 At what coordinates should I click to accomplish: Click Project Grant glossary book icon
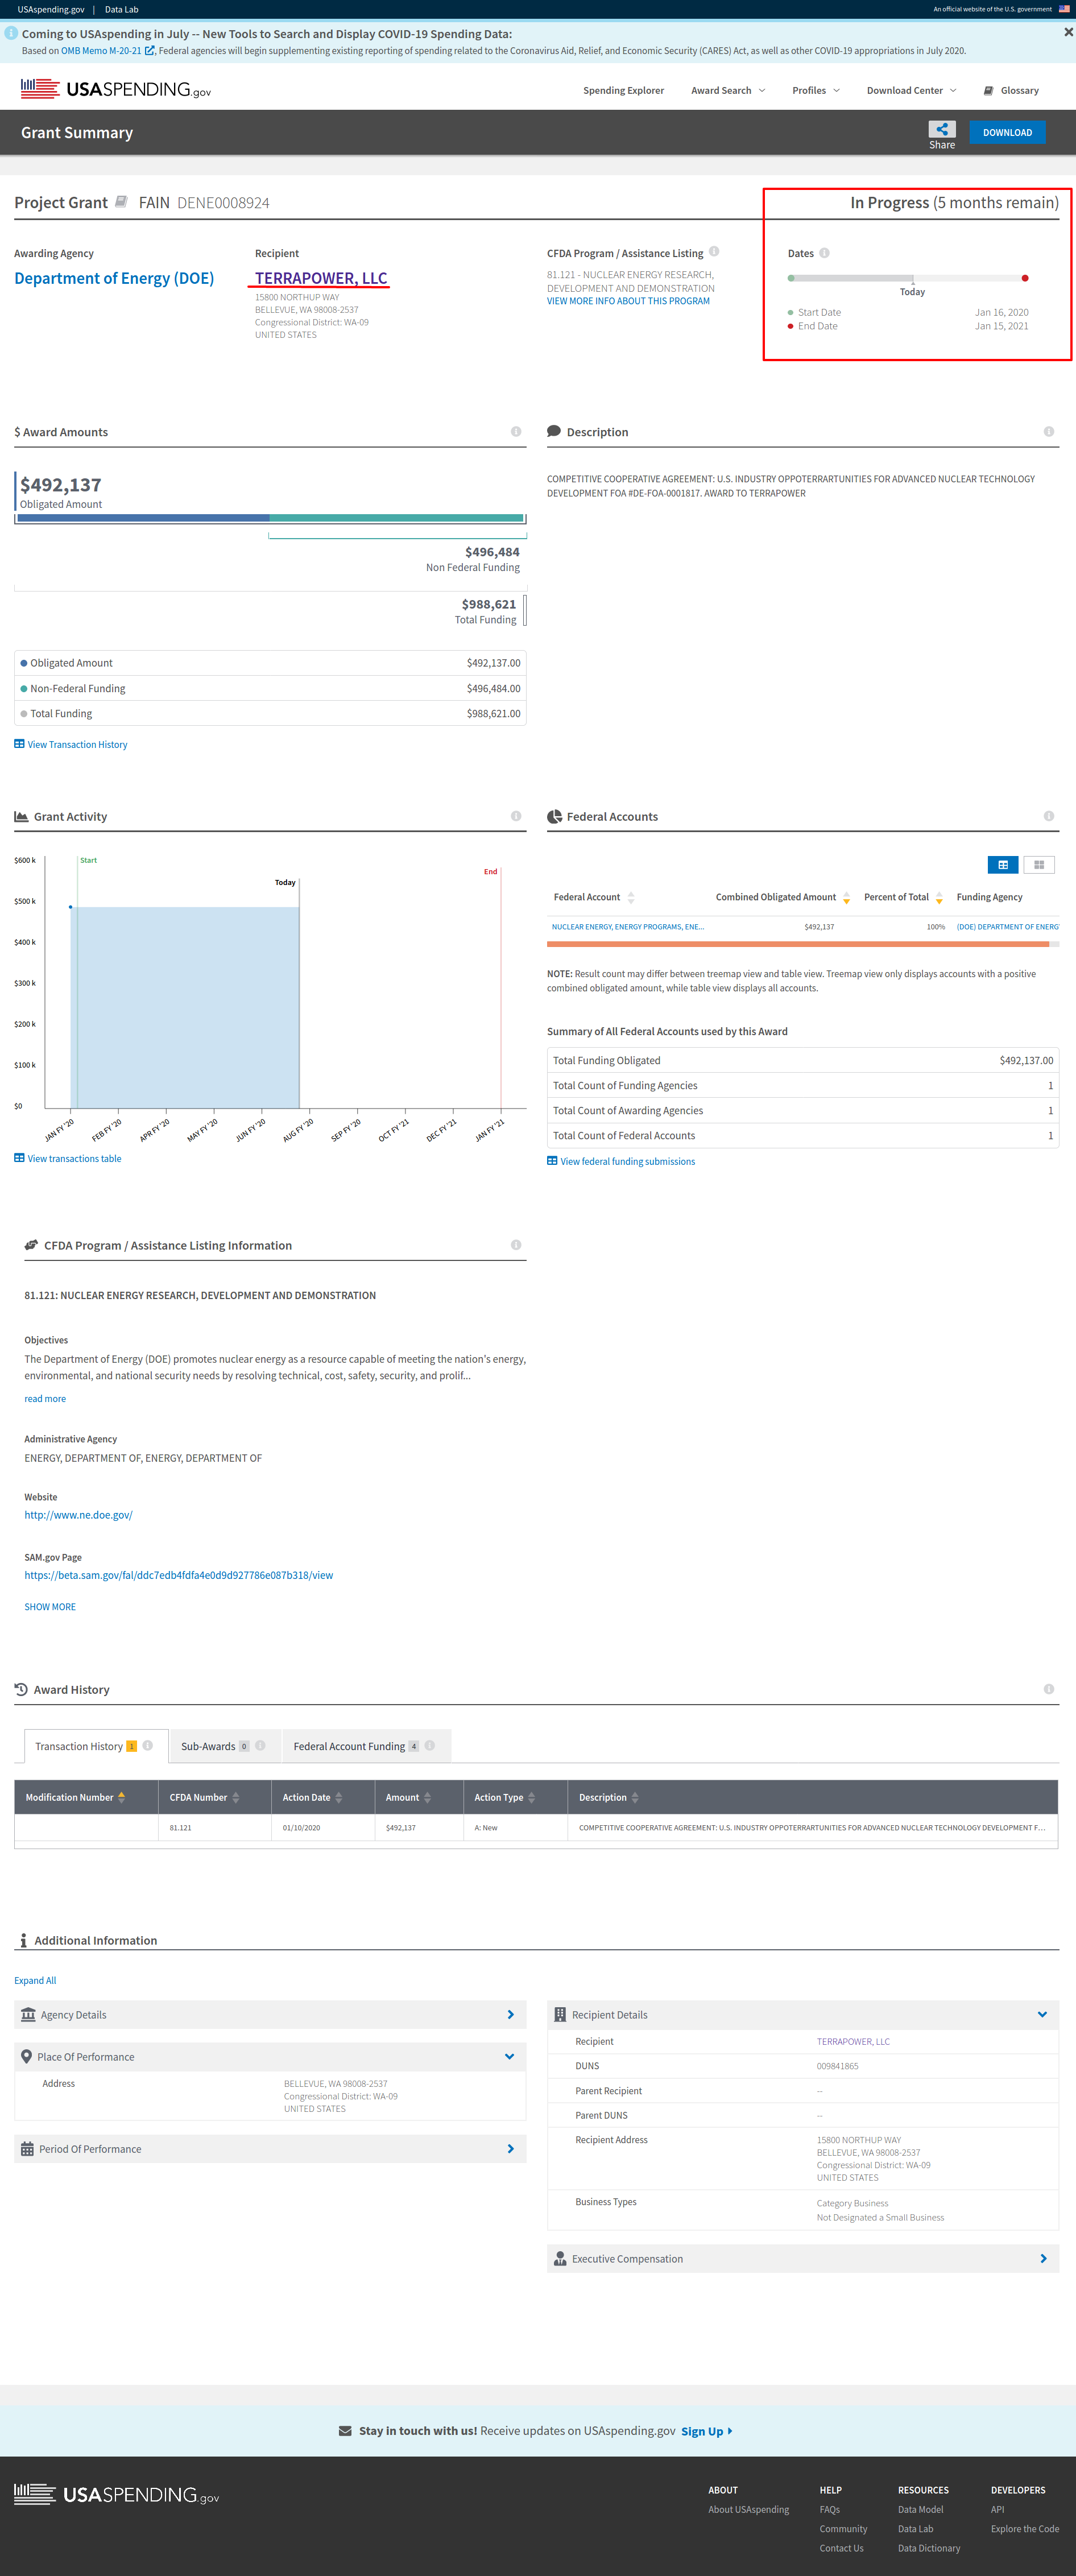121,202
